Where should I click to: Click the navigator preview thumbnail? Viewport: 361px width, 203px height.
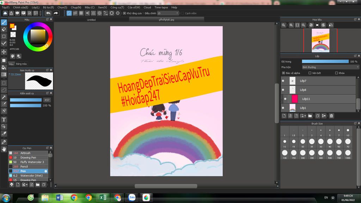[320, 41]
